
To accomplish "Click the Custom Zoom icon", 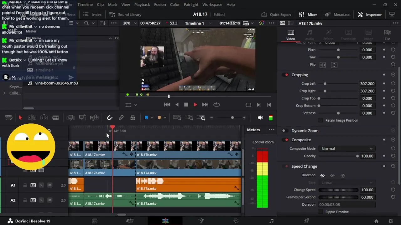I will click(x=201, y=118).
